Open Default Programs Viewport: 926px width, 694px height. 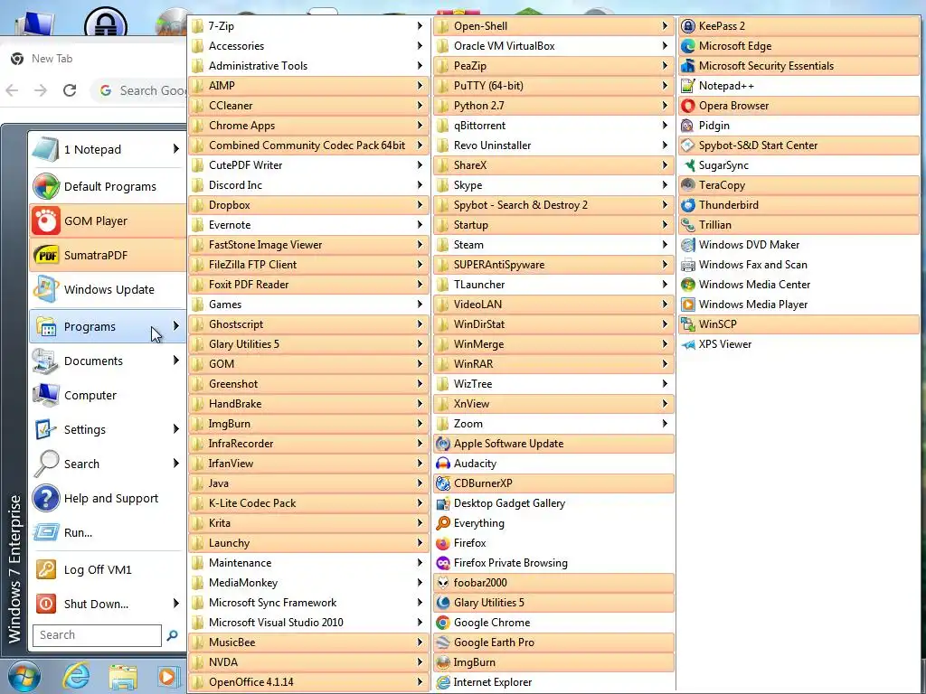click(107, 186)
